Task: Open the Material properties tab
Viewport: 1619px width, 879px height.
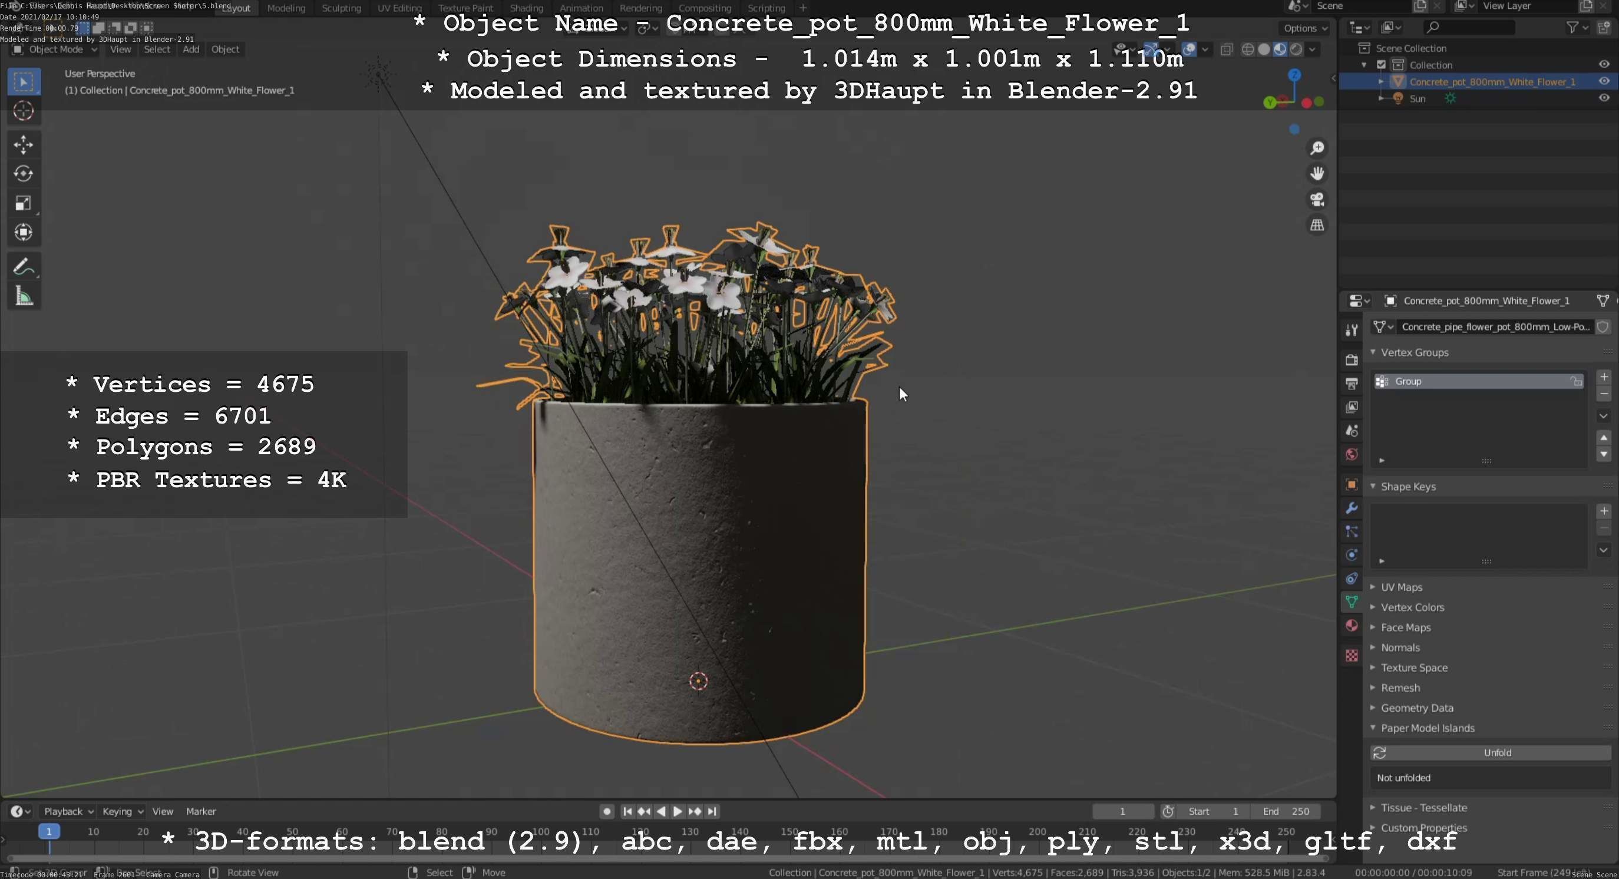Action: (1352, 626)
